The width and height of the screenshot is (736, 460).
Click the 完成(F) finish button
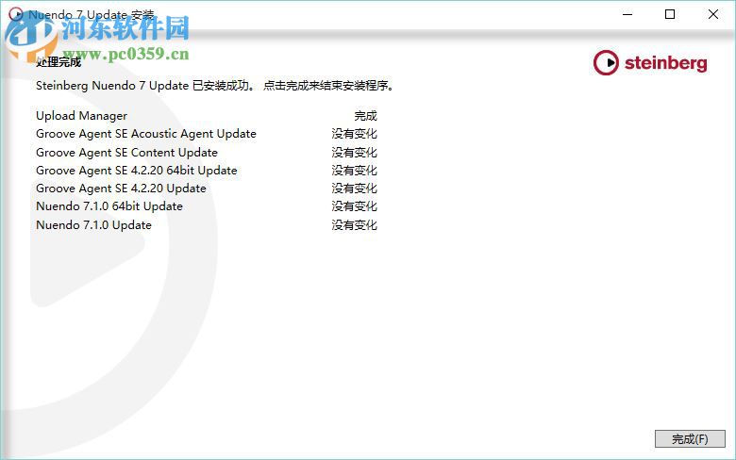pyautogui.click(x=690, y=439)
